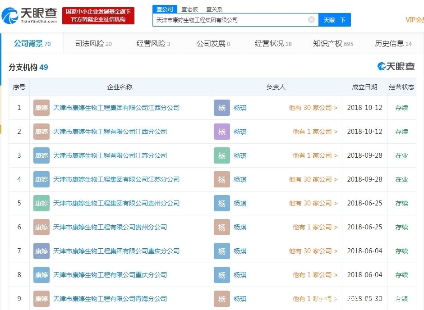Open 杨琪 profile link in row 5
This screenshot has width=424, height=310.
click(x=240, y=203)
